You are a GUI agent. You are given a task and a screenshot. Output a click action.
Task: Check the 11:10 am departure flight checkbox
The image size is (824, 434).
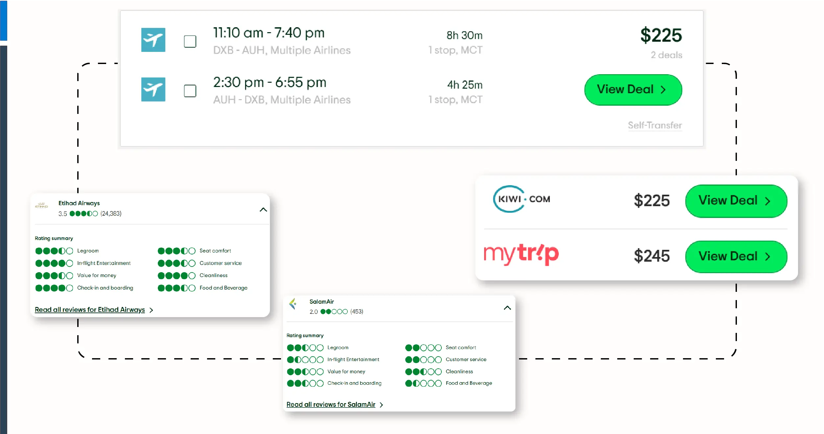coord(190,41)
